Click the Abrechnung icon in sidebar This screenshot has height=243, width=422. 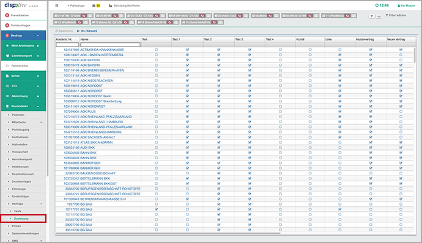click(x=7, y=96)
